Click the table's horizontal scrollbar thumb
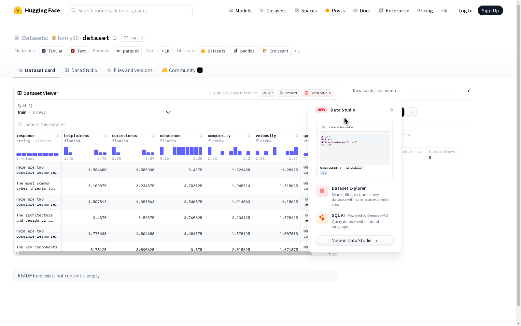 (x=165, y=253)
